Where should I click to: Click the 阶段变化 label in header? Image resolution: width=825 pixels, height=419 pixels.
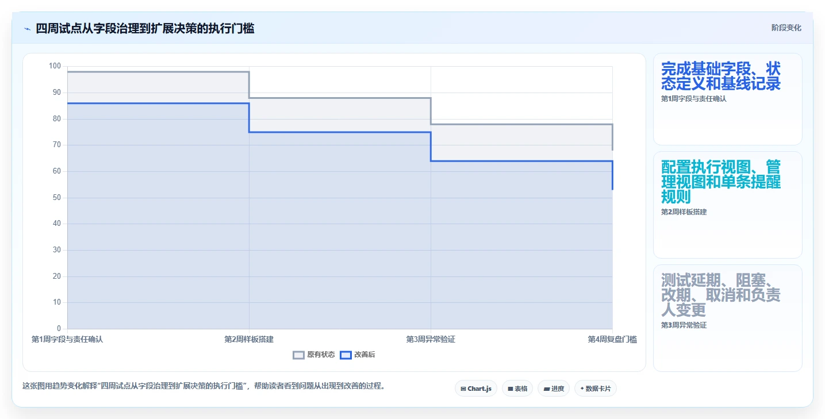(786, 28)
